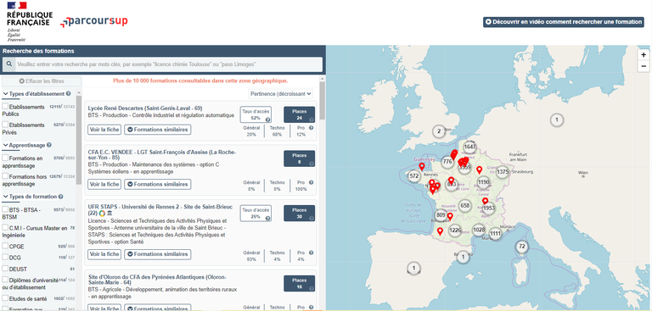Click the keyword search input field

[169, 64]
